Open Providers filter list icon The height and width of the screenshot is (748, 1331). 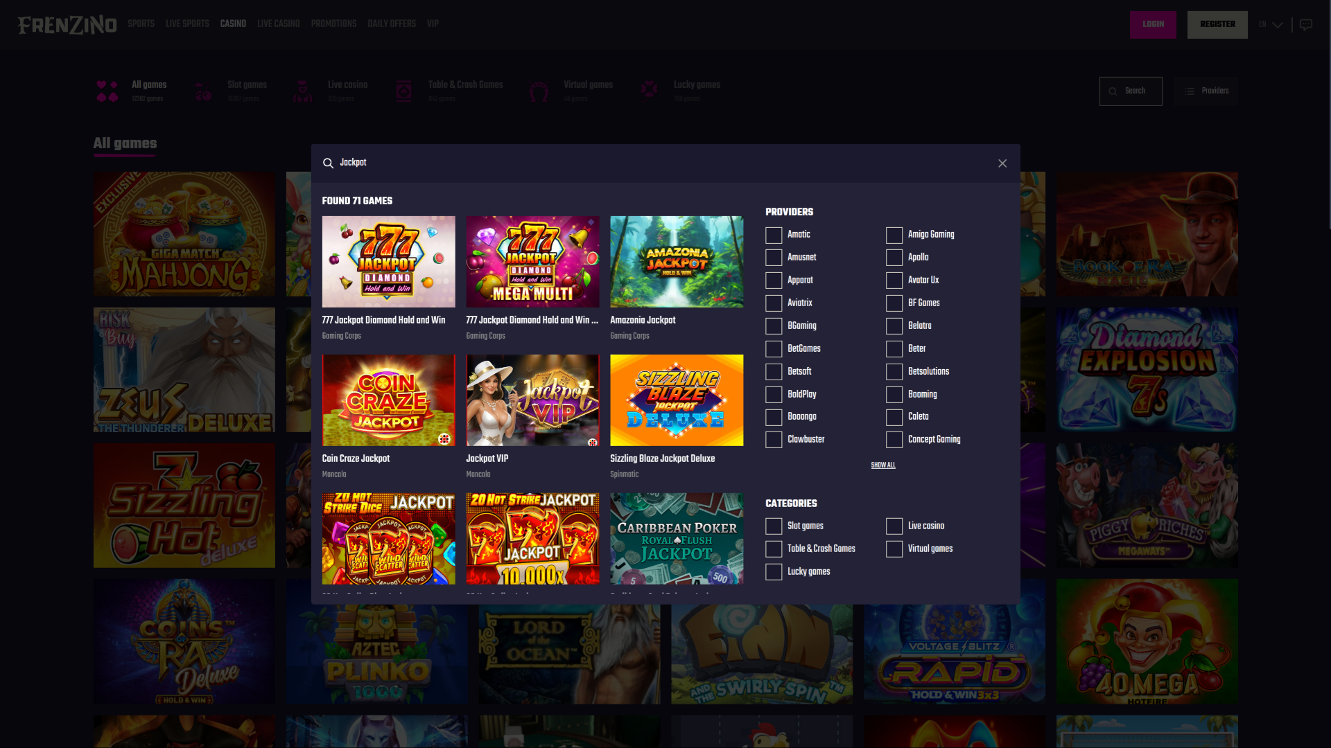pos(1190,91)
